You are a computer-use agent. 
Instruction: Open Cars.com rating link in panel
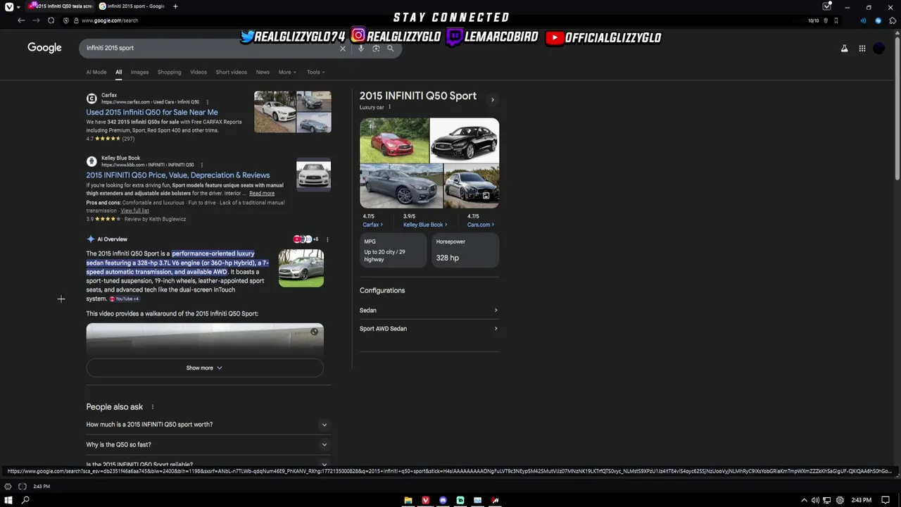point(481,225)
